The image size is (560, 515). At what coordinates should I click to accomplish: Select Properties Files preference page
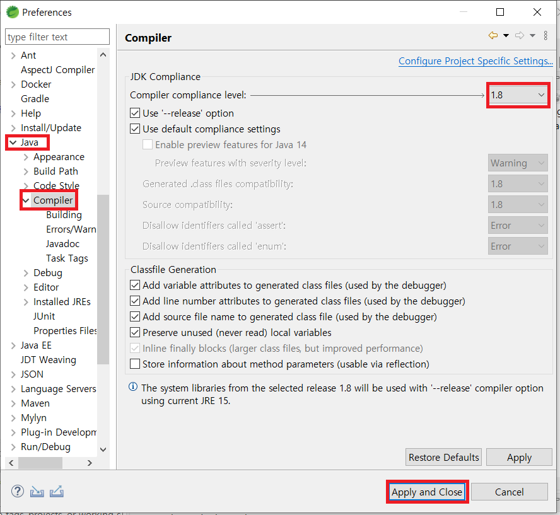coord(65,331)
